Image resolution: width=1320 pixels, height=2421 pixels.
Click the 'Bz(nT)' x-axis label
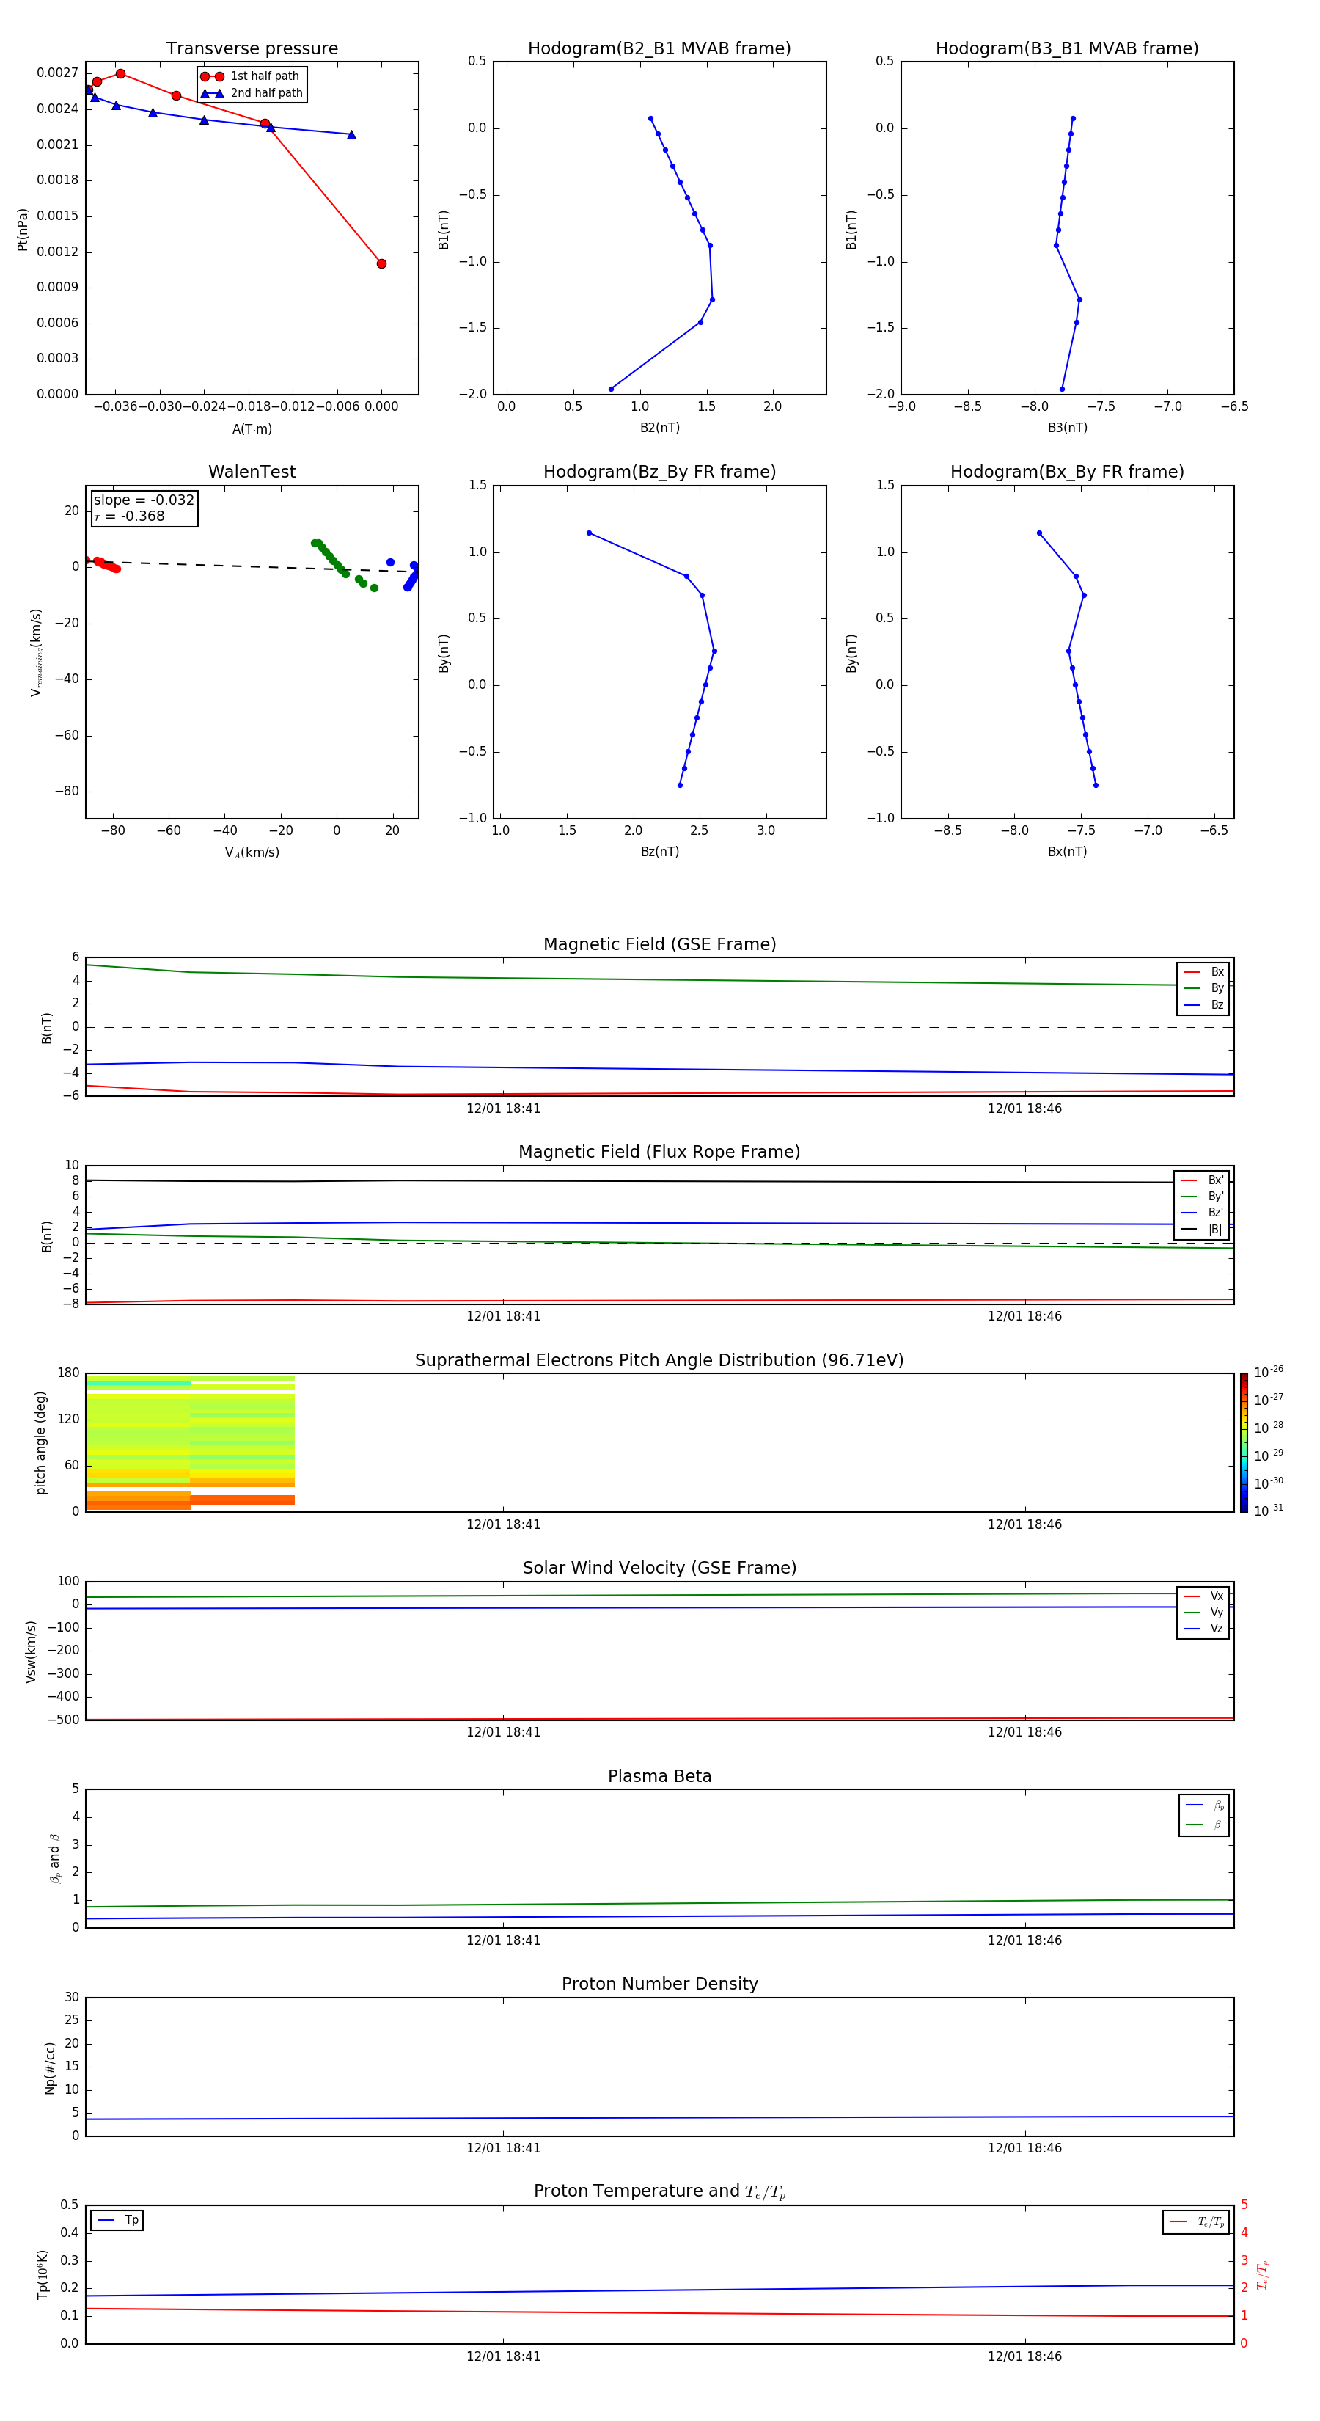[x=659, y=852]
